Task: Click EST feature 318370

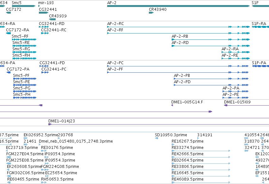Action: [x=246, y=144]
